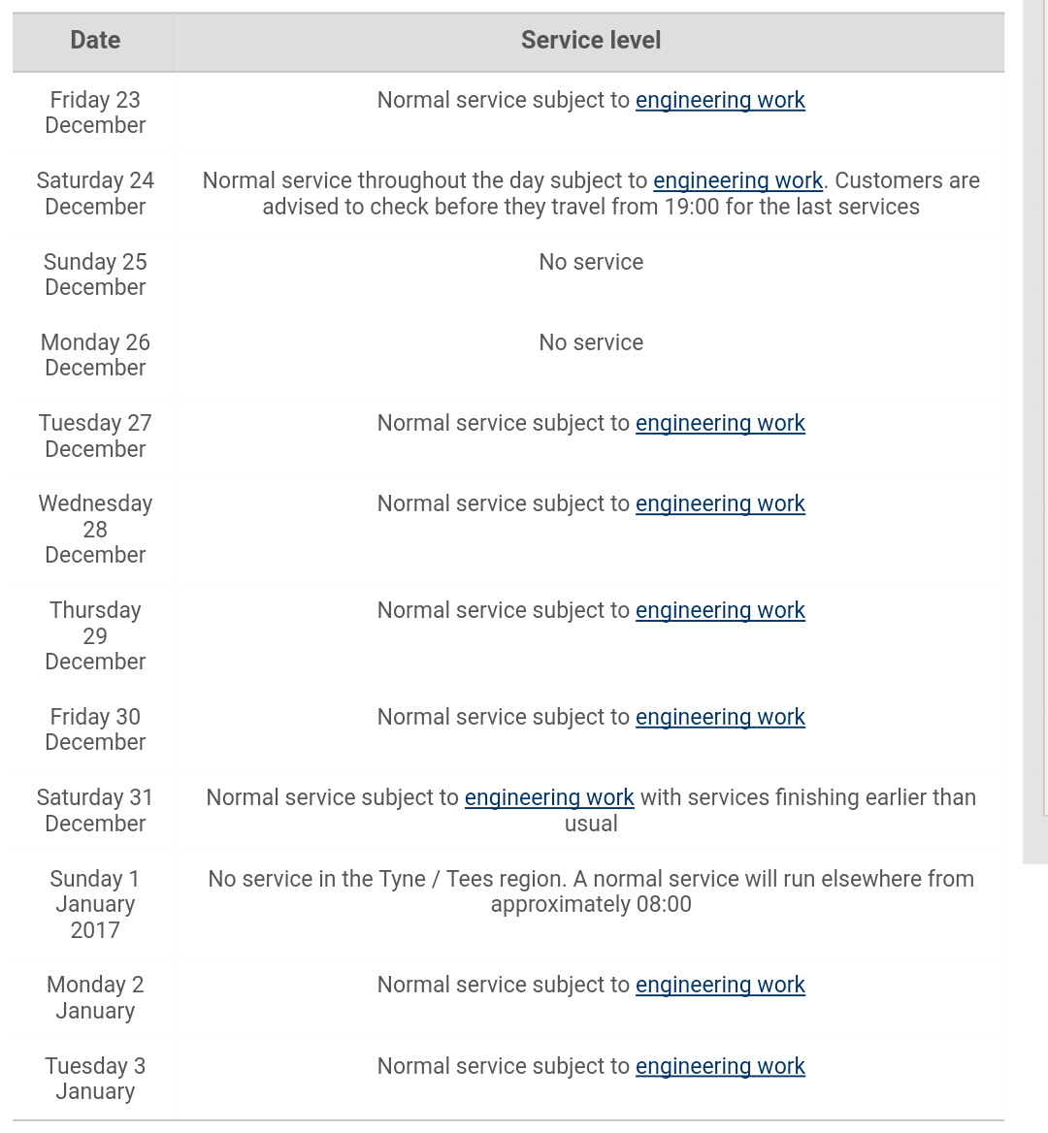Click Thursday 29 December engineering work link
This screenshot has width=1048, height=1133.
tap(720, 610)
